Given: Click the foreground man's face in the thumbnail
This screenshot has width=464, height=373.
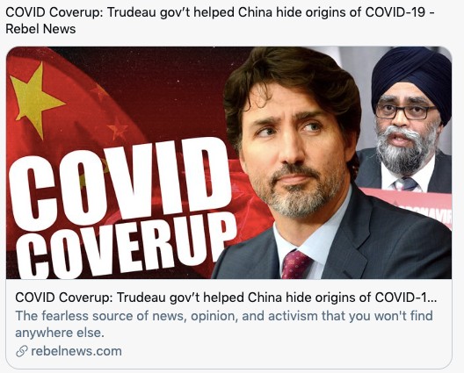Looking at the screenshot, I should (x=293, y=147).
